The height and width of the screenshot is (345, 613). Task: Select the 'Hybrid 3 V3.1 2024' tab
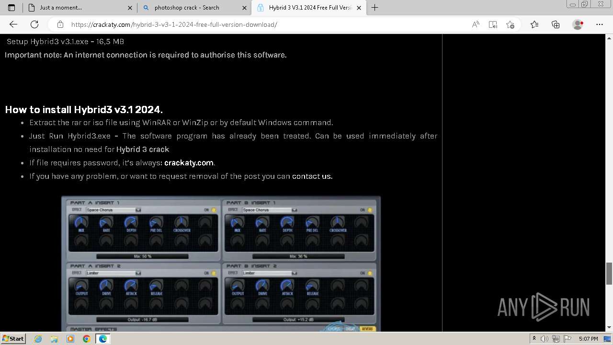(309, 8)
